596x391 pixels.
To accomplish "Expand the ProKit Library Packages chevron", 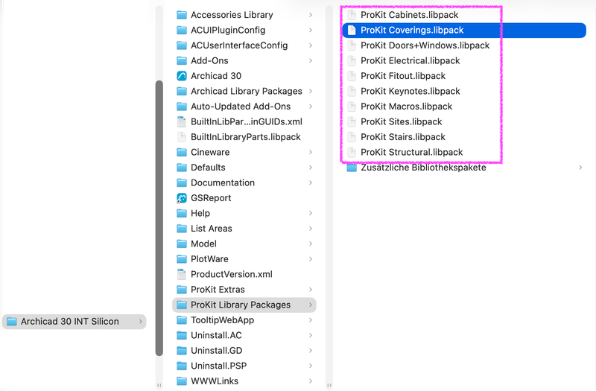I will point(311,305).
